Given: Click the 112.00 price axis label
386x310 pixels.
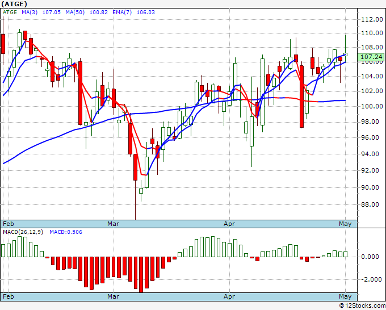Looking at the screenshot, I should (372, 19).
